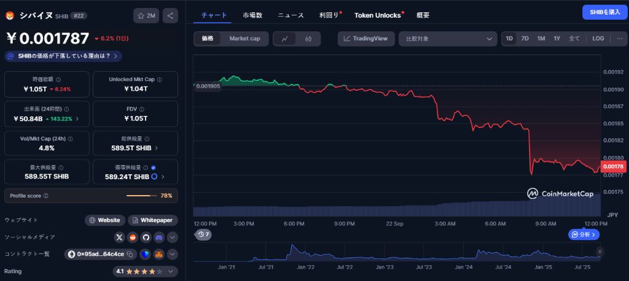Viewport: 629px width, 281px height.
Task: Open 24h volume details chevron
Action: pos(77,118)
